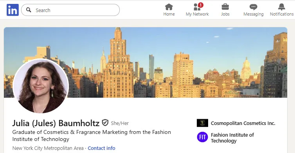Image resolution: width=295 pixels, height=153 pixels.
Task: Select the Messaging label in navigation
Action: pos(254,14)
